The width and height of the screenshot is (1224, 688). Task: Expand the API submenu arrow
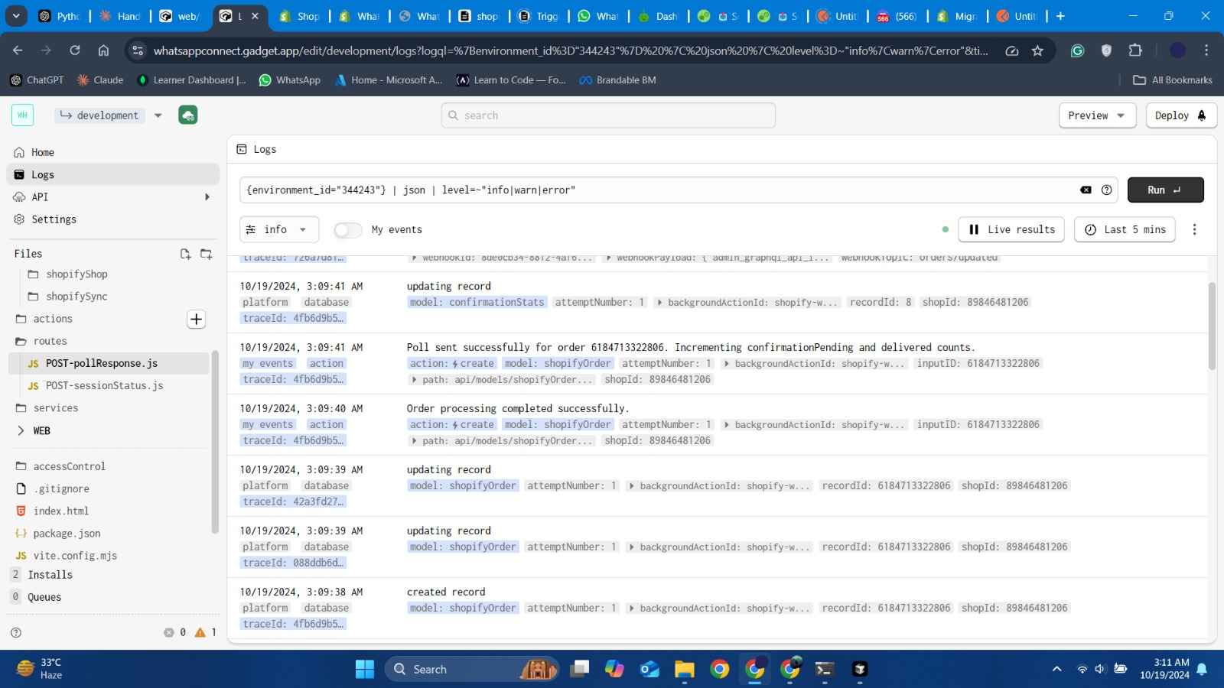pos(207,197)
